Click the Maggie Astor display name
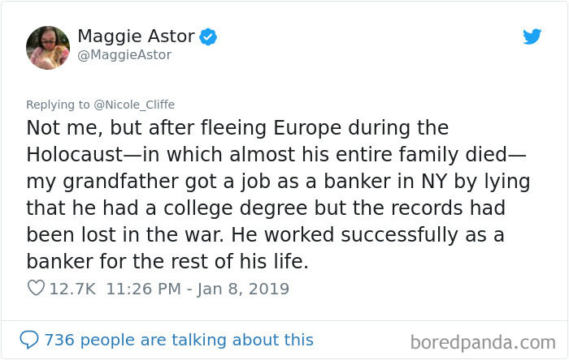 [136, 36]
